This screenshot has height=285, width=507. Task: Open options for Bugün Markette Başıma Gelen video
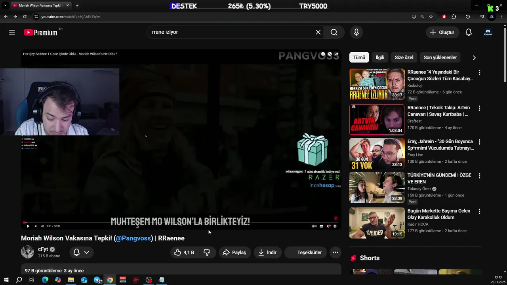[x=479, y=211]
